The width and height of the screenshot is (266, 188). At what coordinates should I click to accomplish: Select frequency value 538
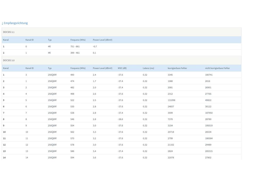point(72,113)
